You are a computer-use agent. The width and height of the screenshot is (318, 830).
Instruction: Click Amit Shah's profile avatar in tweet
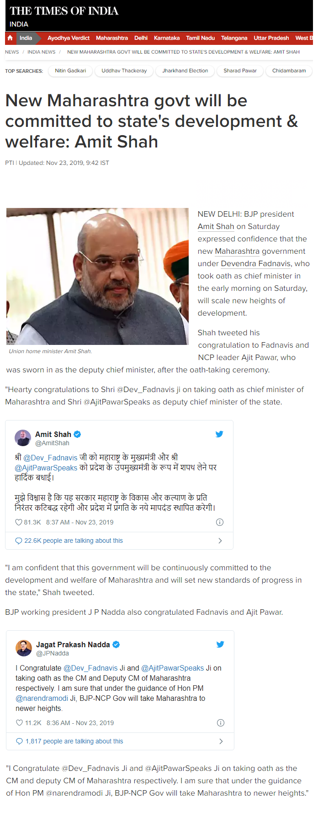coord(23,438)
